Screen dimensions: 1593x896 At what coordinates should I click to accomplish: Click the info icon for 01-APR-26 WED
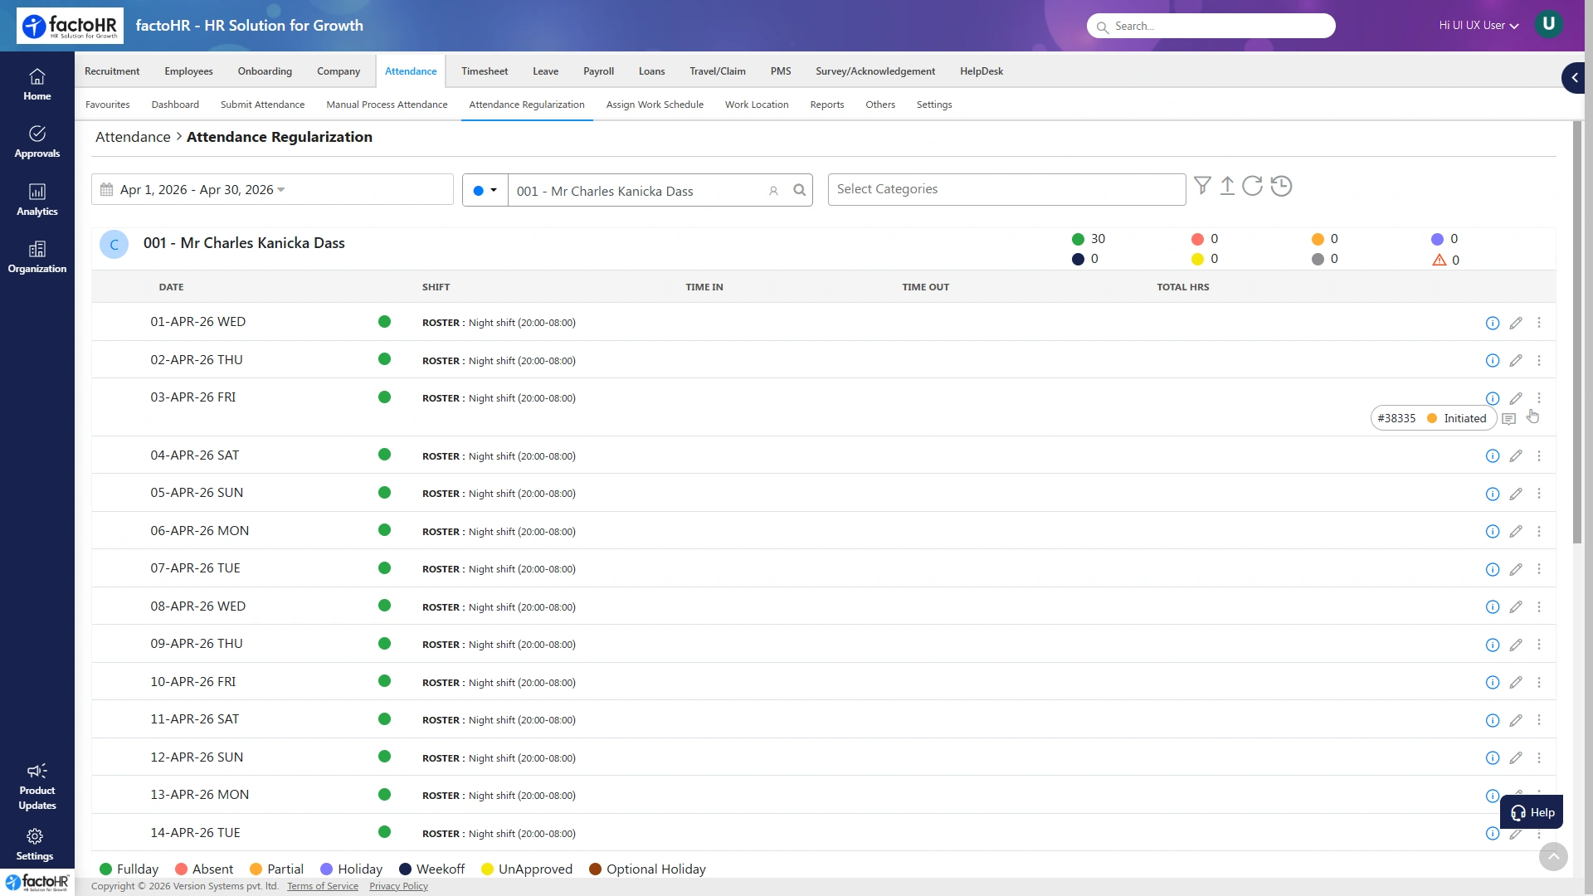(1493, 323)
